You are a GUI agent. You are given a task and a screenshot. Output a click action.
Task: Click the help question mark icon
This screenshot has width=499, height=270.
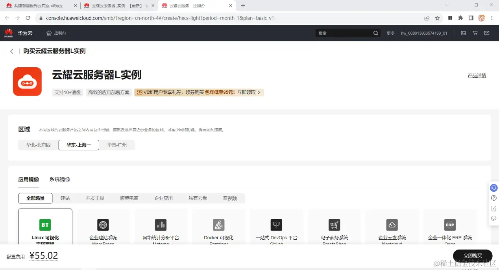coord(493,198)
